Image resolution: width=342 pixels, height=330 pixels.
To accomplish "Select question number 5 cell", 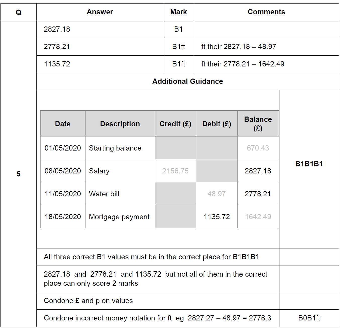I will point(19,174).
